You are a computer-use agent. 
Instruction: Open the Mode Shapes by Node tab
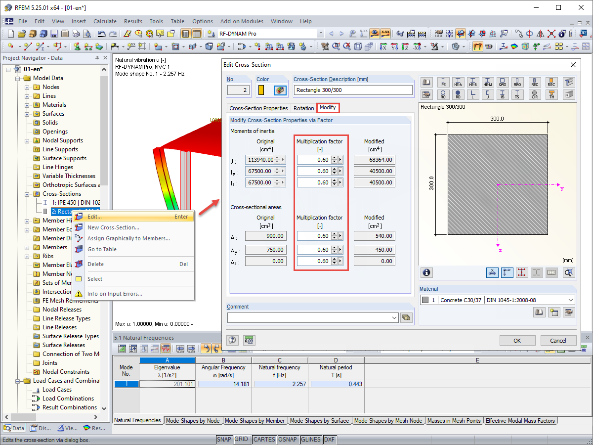coord(193,421)
